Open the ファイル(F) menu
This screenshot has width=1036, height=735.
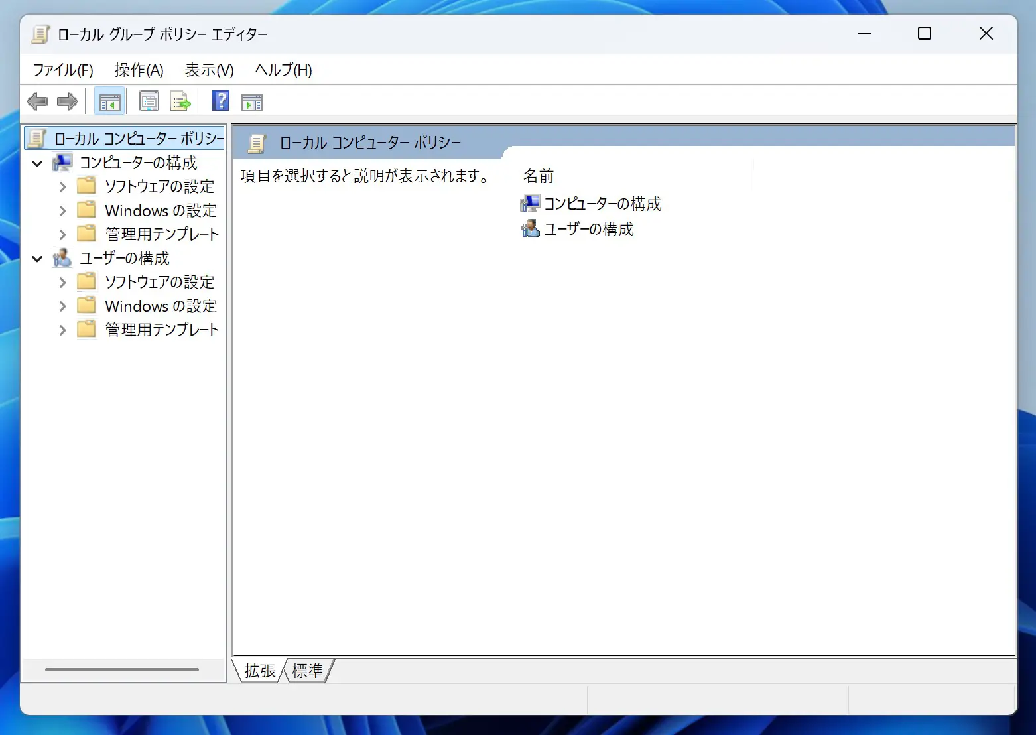pos(63,70)
